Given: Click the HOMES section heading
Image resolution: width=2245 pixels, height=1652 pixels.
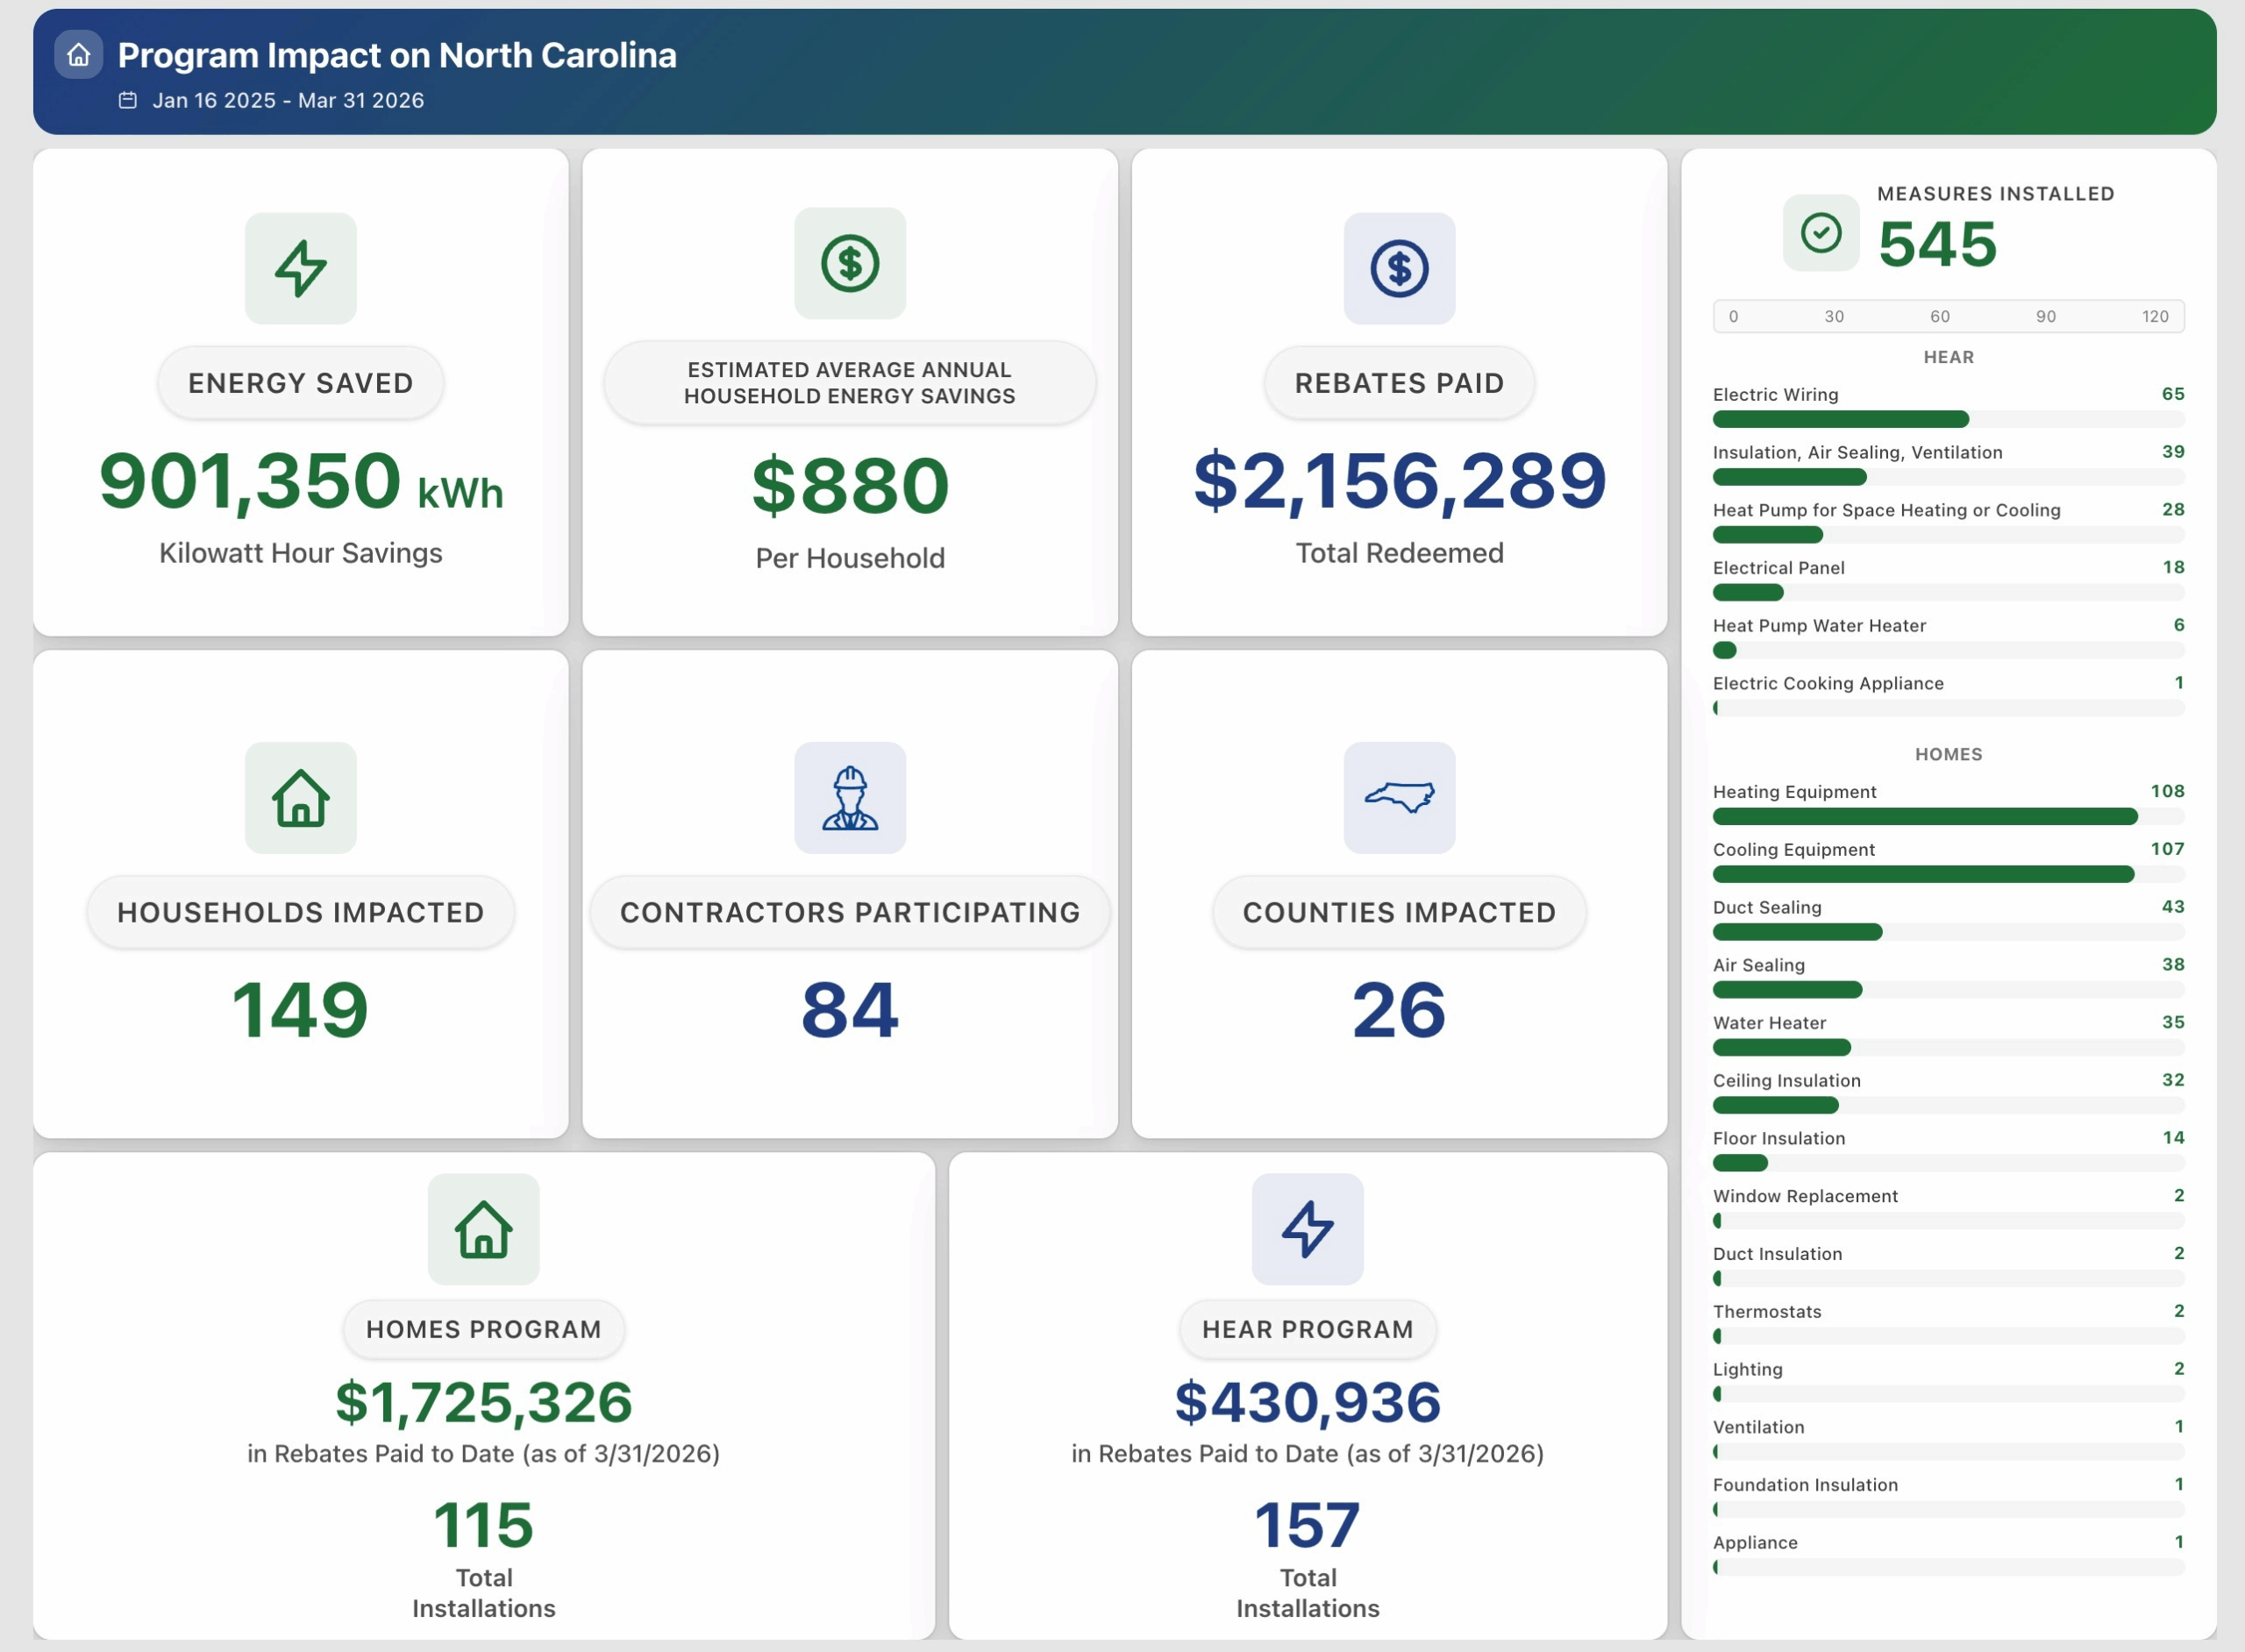Looking at the screenshot, I should click(x=1948, y=754).
